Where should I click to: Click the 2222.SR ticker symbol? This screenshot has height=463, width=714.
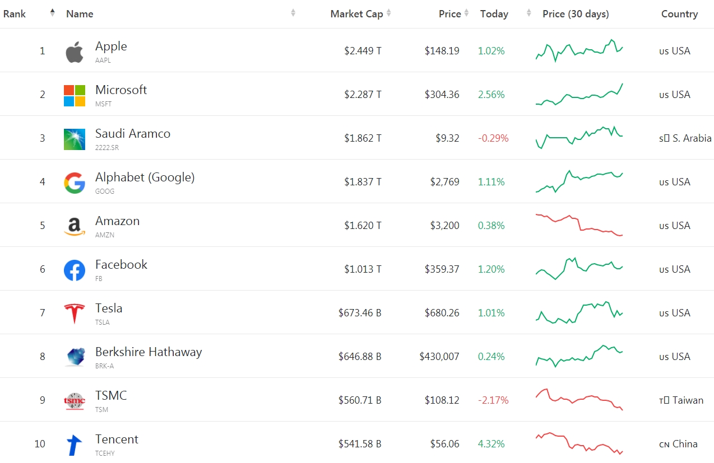[x=107, y=148]
